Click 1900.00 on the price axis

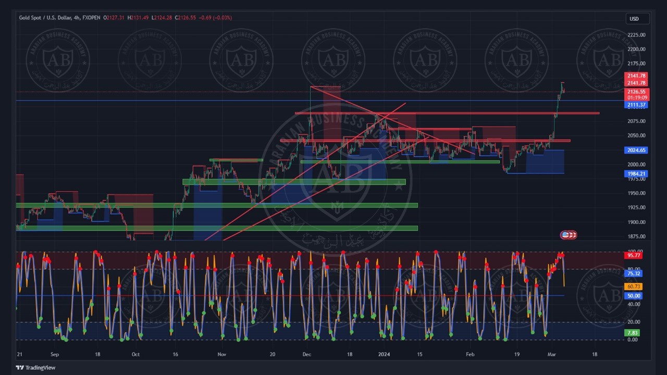tap(637, 222)
